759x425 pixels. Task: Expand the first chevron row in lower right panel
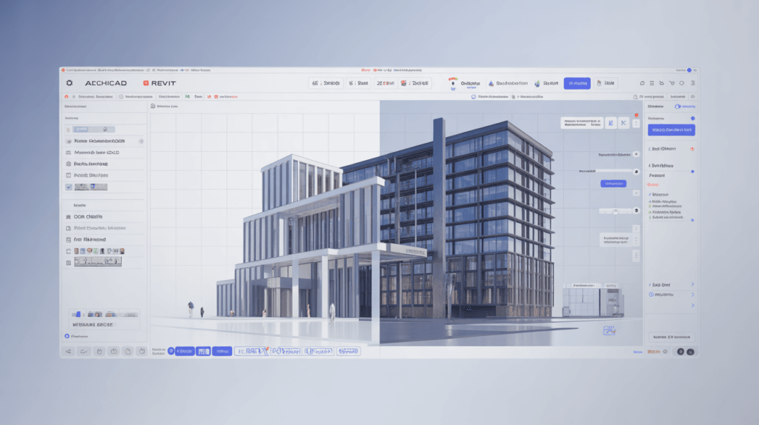point(692,284)
